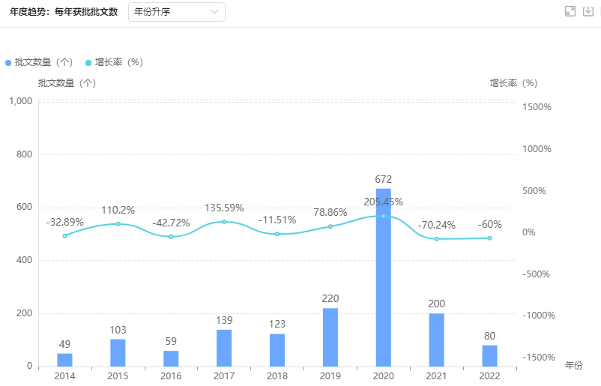Screen dimensions: 601x386
Task: Click the 2015 bar labeled 103
Action: point(118,353)
